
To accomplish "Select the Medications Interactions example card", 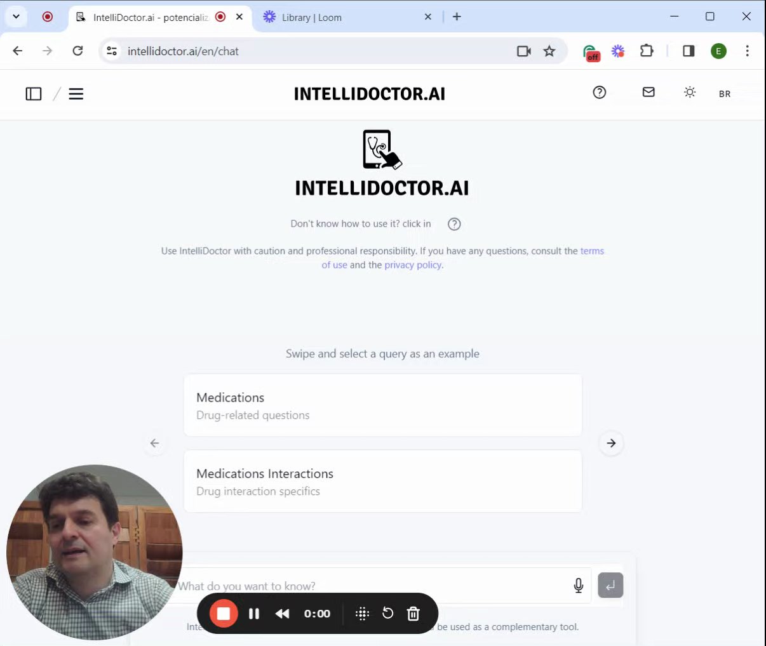I will [x=383, y=481].
